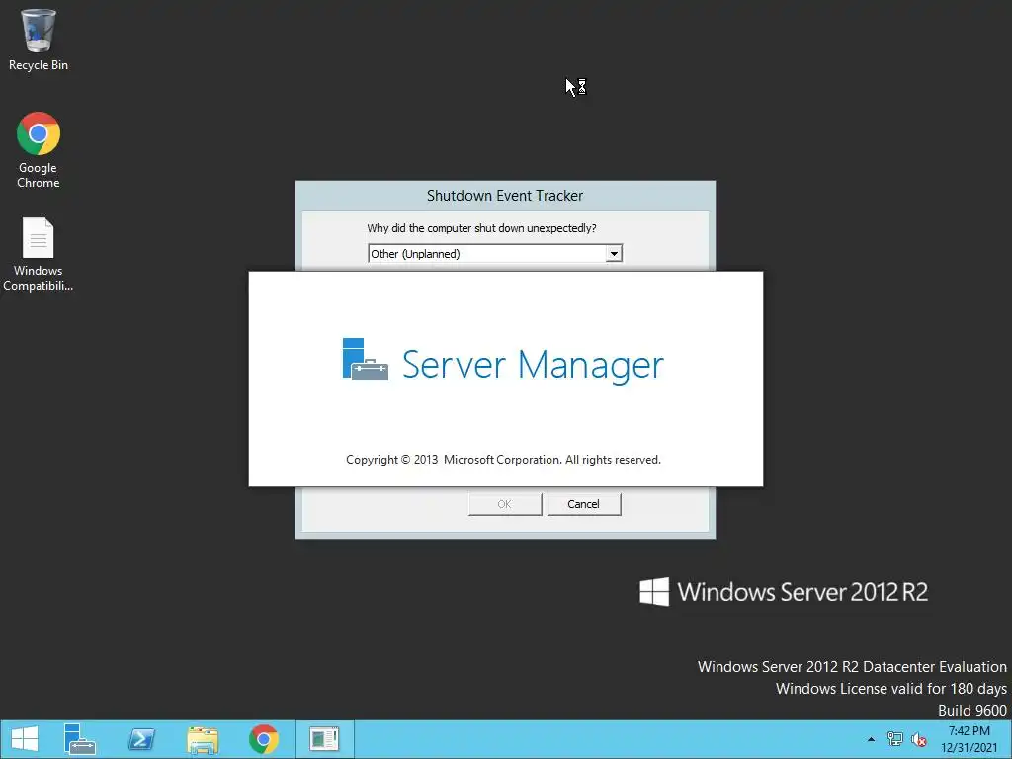This screenshot has height=759, width=1012.
Task: Click the Shutdown Event Tracker title
Action: [x=505, y=196]
